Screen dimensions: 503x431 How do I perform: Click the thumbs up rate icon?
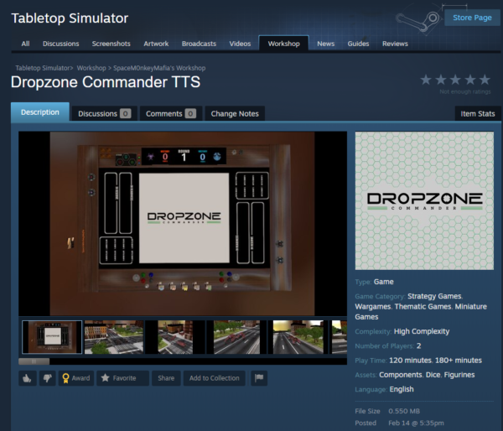(28, 378)
